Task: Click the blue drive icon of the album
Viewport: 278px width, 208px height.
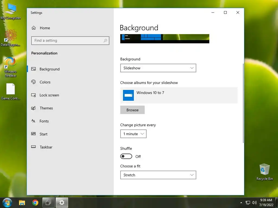Action: (128, 95)
